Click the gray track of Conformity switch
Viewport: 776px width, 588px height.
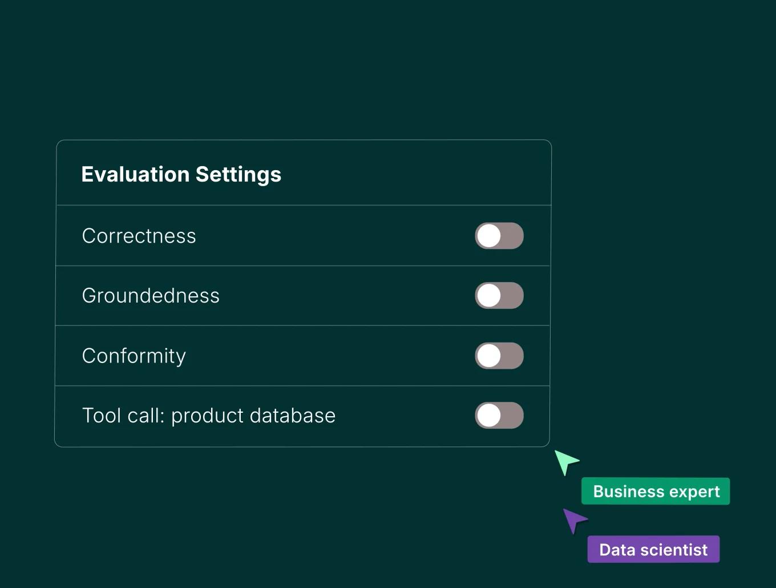(x=512, y=356)
